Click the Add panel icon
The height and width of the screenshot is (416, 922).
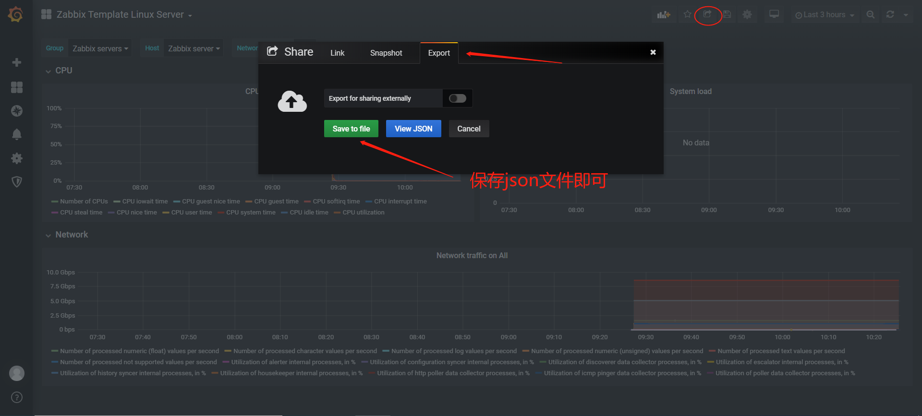click(664, 15)
